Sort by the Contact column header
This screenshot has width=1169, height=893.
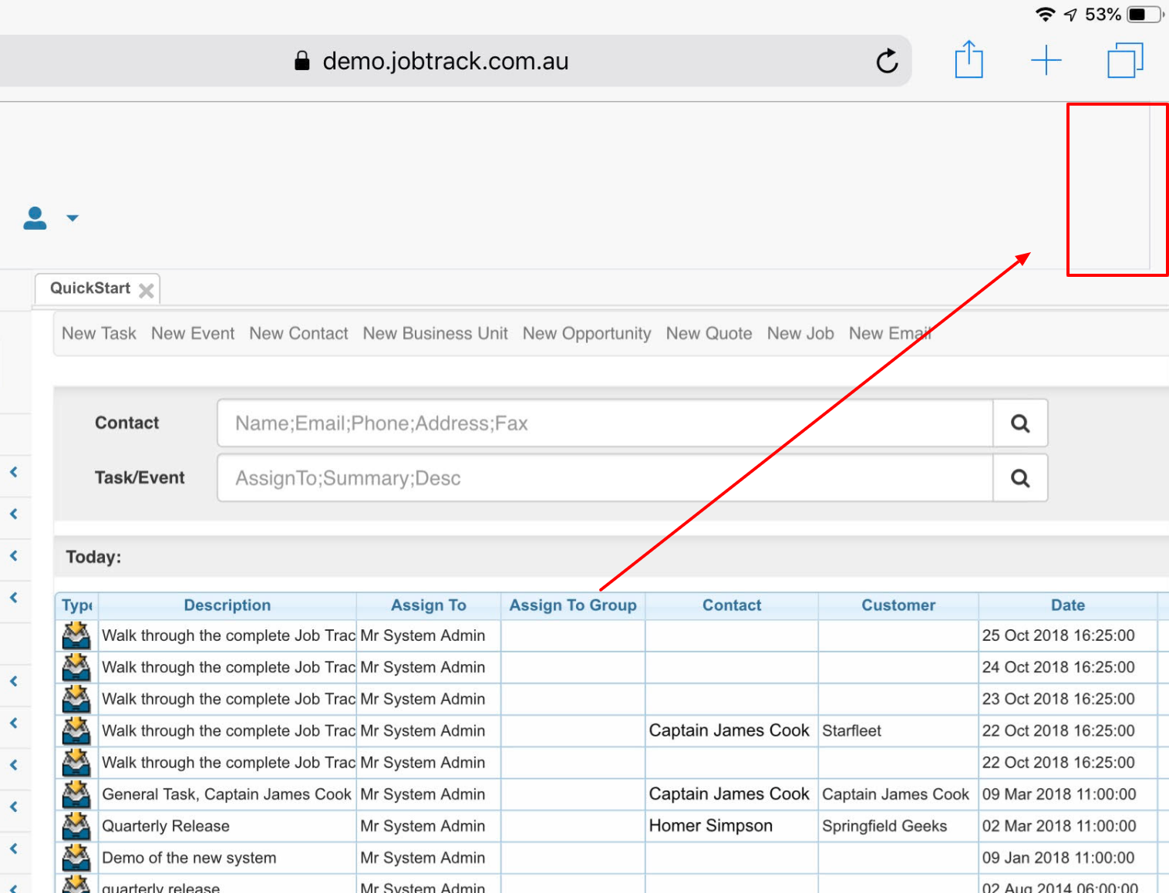point(732,606)
